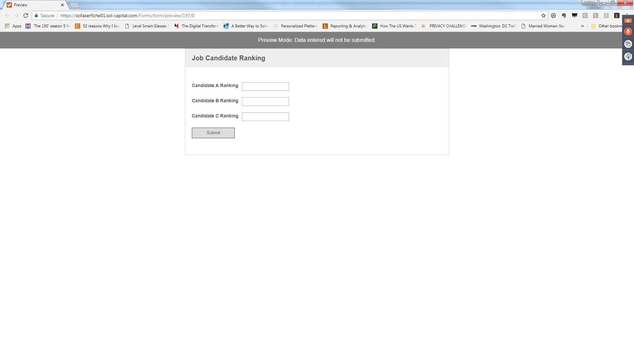Image resolution: width=634 pixels, height=343 pixels.
Task: Expand hidden bookmarks with double chevron
Action: (582, 26)
